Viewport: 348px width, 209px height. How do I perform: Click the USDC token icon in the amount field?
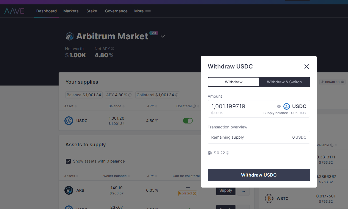pos(287,106)
